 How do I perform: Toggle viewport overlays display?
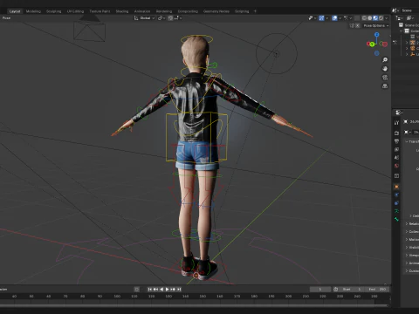334,18
